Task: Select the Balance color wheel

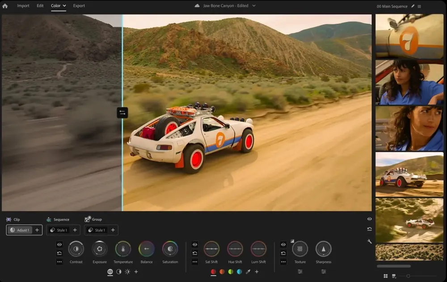Action: [x=147, y=249]
